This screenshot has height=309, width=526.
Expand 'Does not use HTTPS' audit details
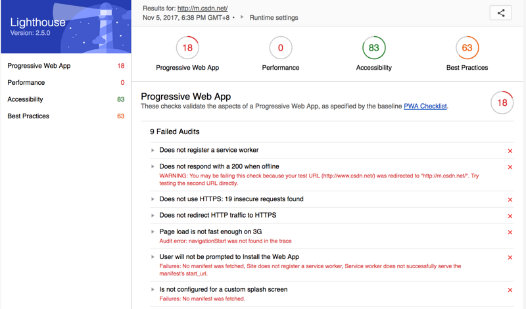[153, 199]
